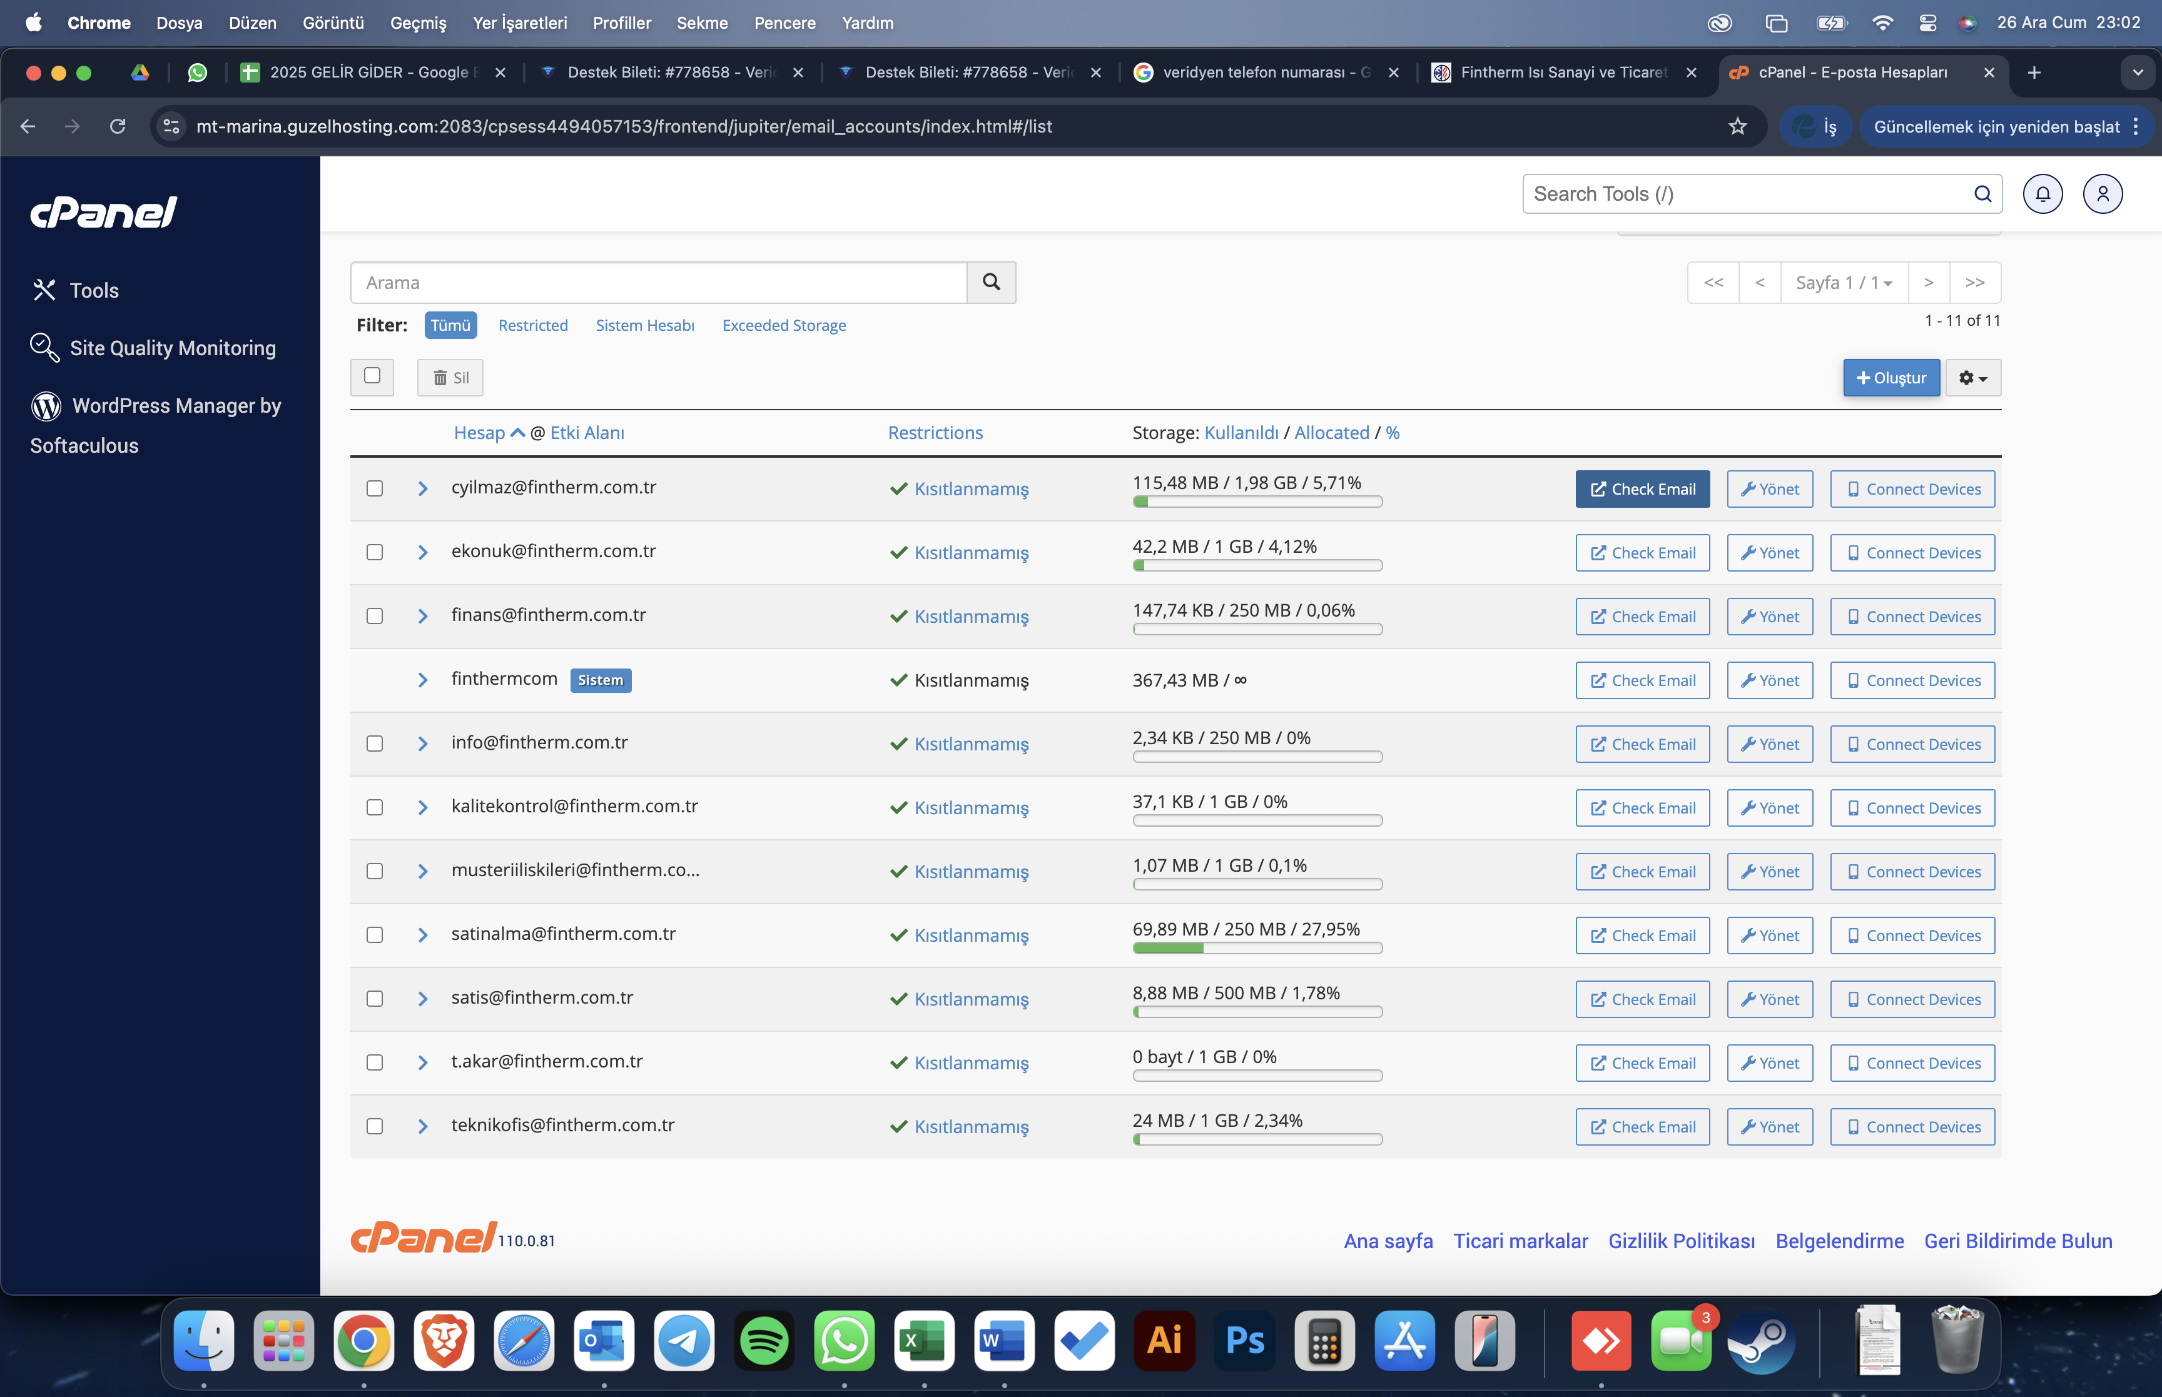Open Brave browser from the Dock
This screenshot has height=1397, width=2162.
(444, 1340)
